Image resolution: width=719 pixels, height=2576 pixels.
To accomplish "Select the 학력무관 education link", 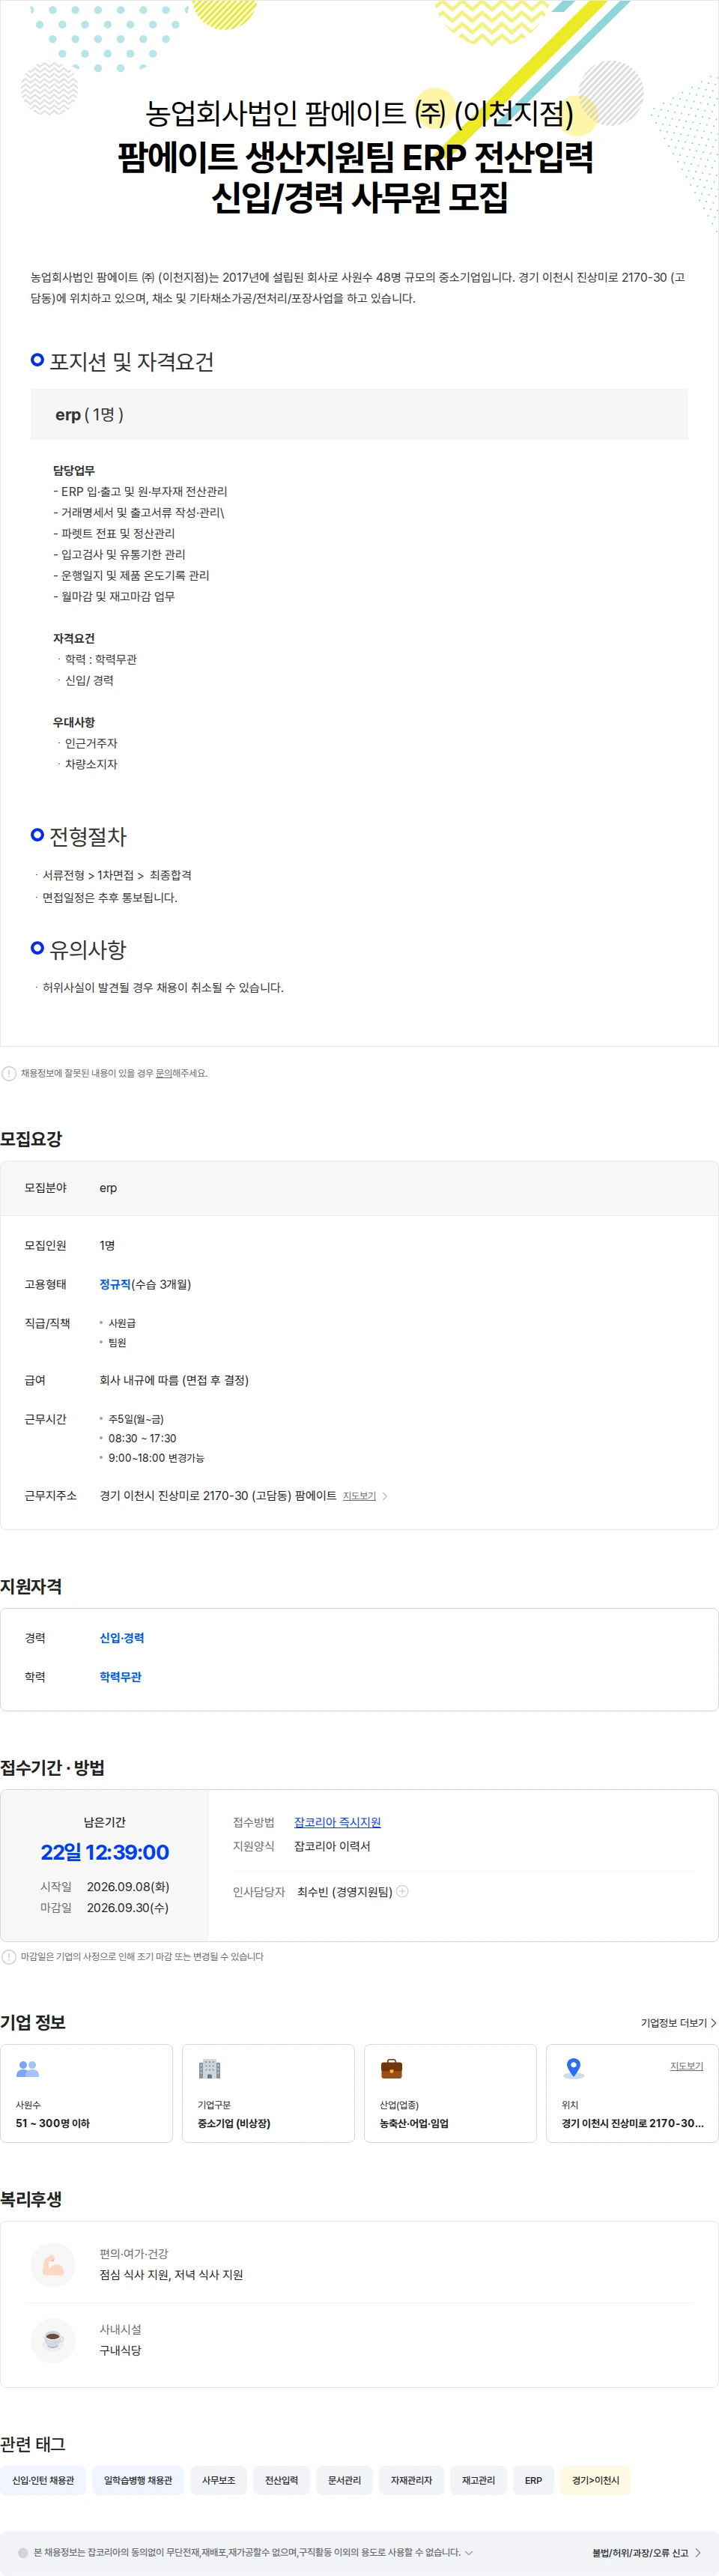I will 120,1677.
